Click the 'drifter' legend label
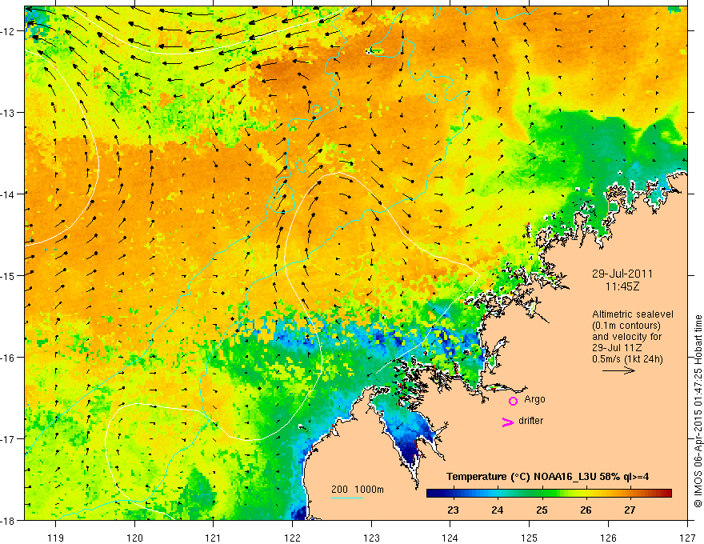 pos(530,421)
